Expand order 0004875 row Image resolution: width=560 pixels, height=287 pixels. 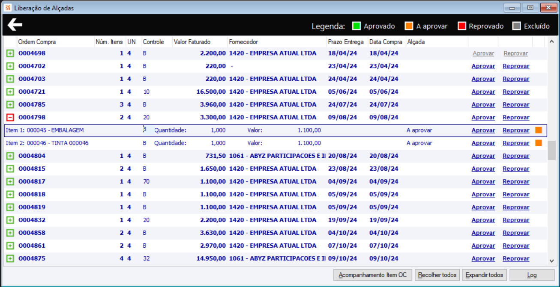(x=10, y=259)
